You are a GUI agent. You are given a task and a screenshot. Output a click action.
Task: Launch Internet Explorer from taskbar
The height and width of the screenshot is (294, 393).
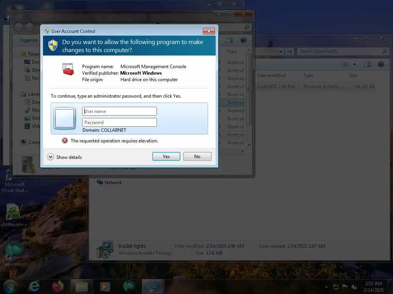34,286
